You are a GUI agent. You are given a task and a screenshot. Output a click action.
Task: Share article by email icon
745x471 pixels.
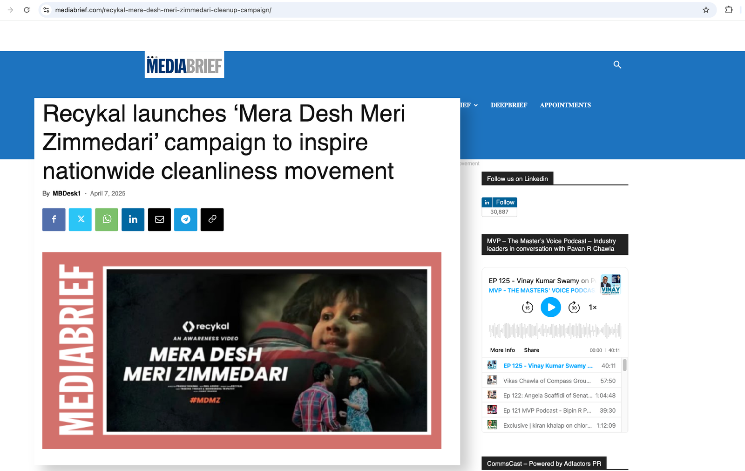(159, 219)
